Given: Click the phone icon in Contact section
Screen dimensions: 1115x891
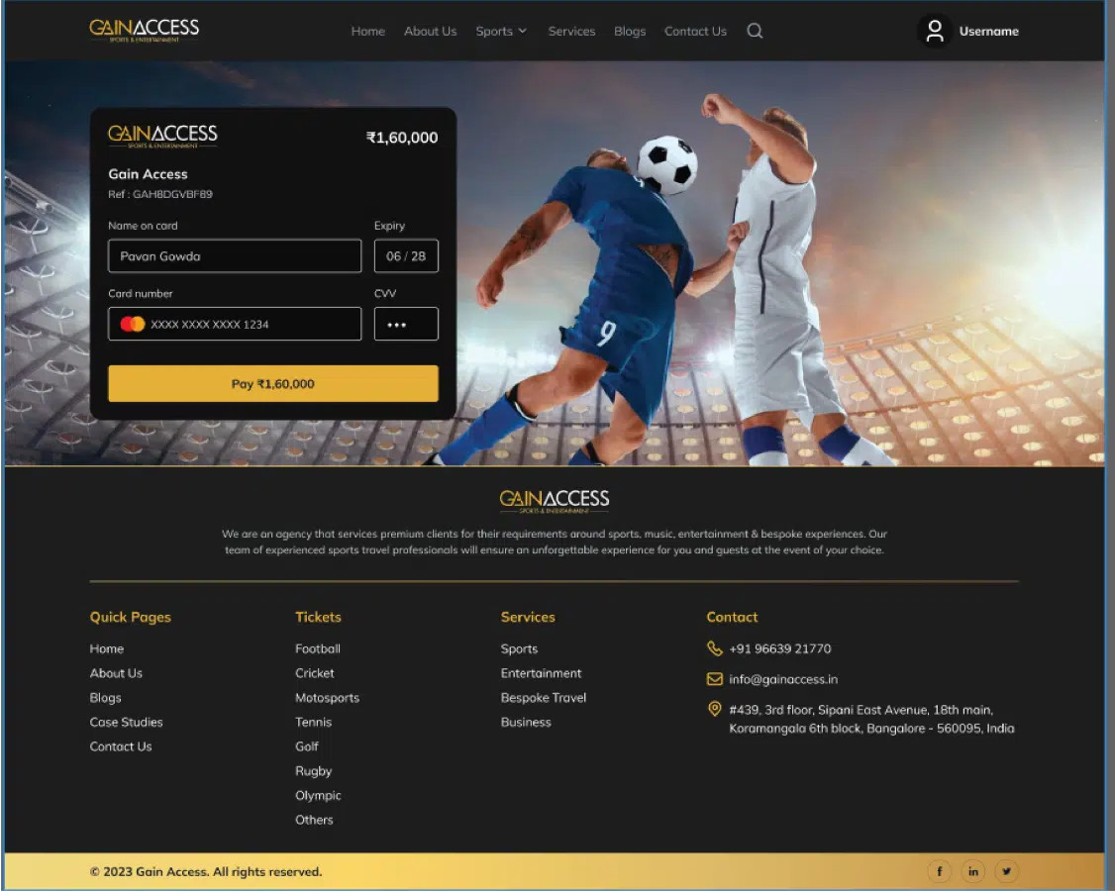Looking at the screenshot, I should click(x=714, y=648).
